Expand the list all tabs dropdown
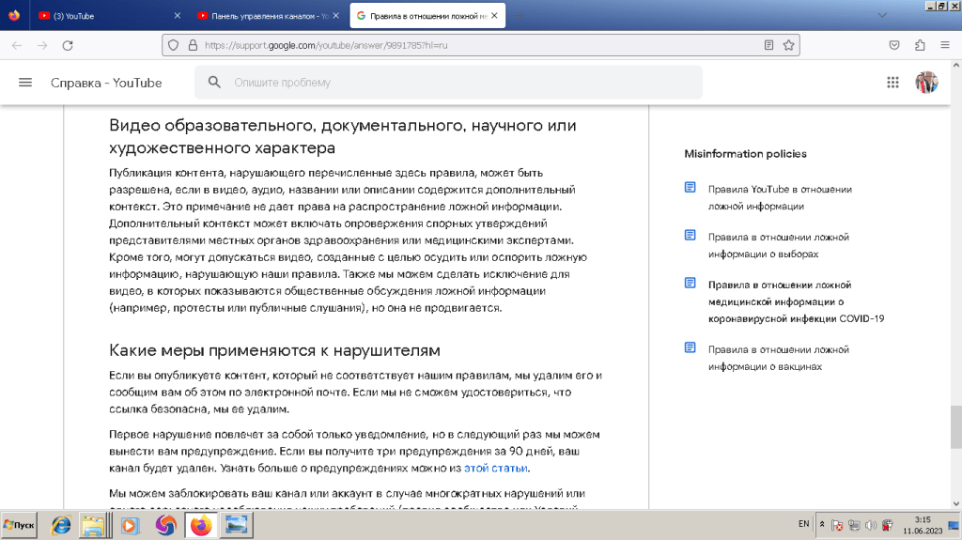Viewport: 962px width, 540px height. point(881,15)
